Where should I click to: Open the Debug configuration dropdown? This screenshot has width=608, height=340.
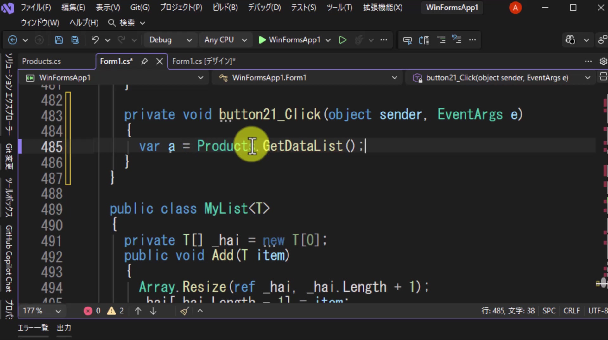[170, 40]
